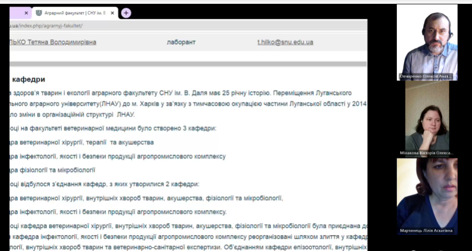The height and width of the screenshot is (251, 472).
Task: Open a new tab with plus button
Action: coord(126,13)
